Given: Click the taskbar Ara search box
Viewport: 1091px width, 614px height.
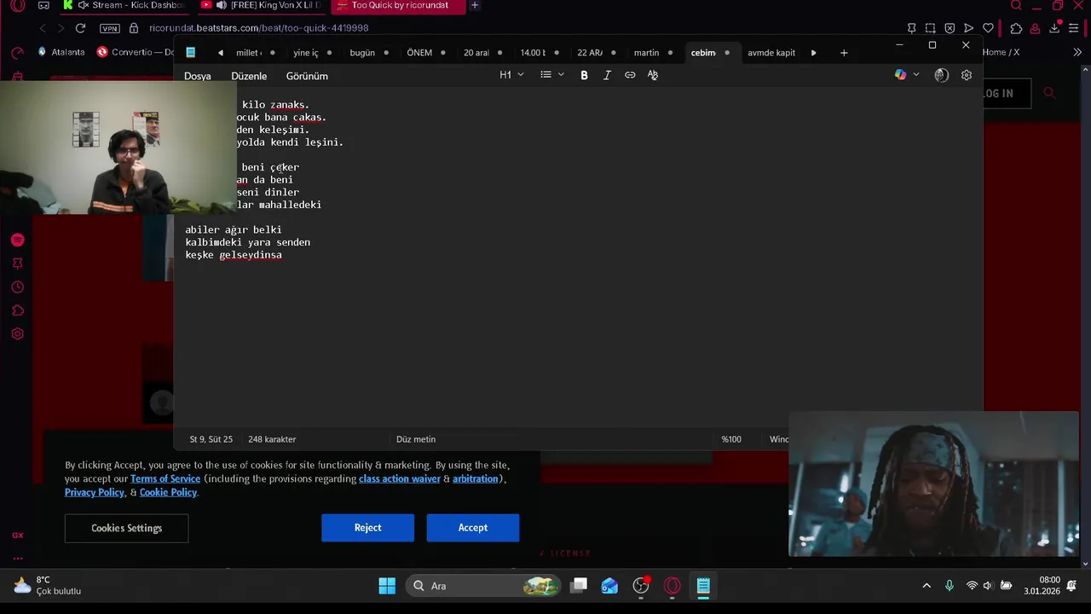Looking at the screenshot, I should (x=484, y=586).
